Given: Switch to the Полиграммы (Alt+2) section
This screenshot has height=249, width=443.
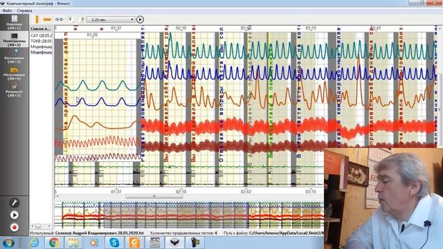Looking at the screenshot, I should 14,39.
